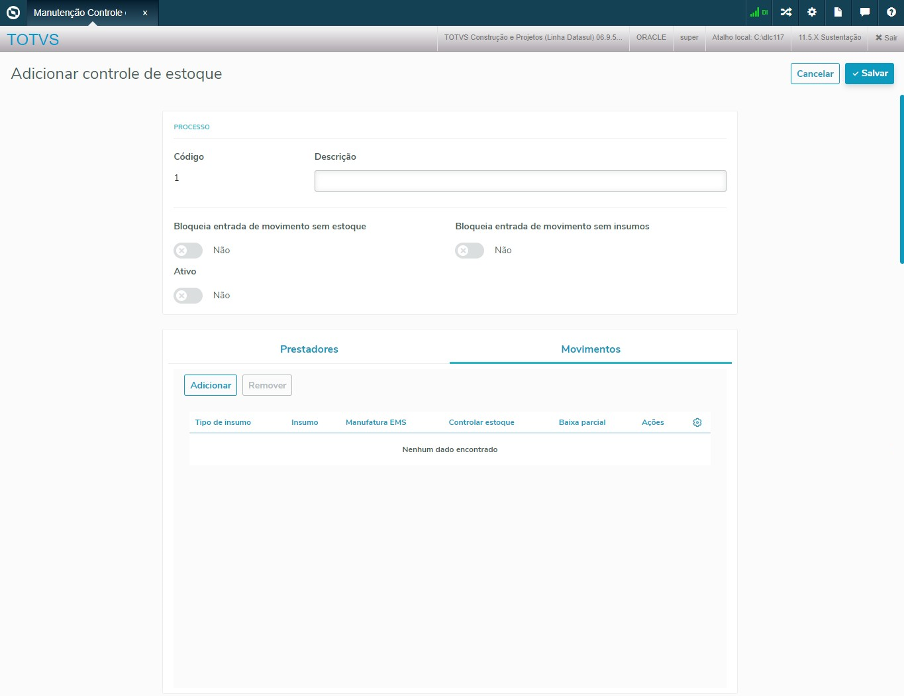Click the Insumo column header

click(x=305, y=422)
